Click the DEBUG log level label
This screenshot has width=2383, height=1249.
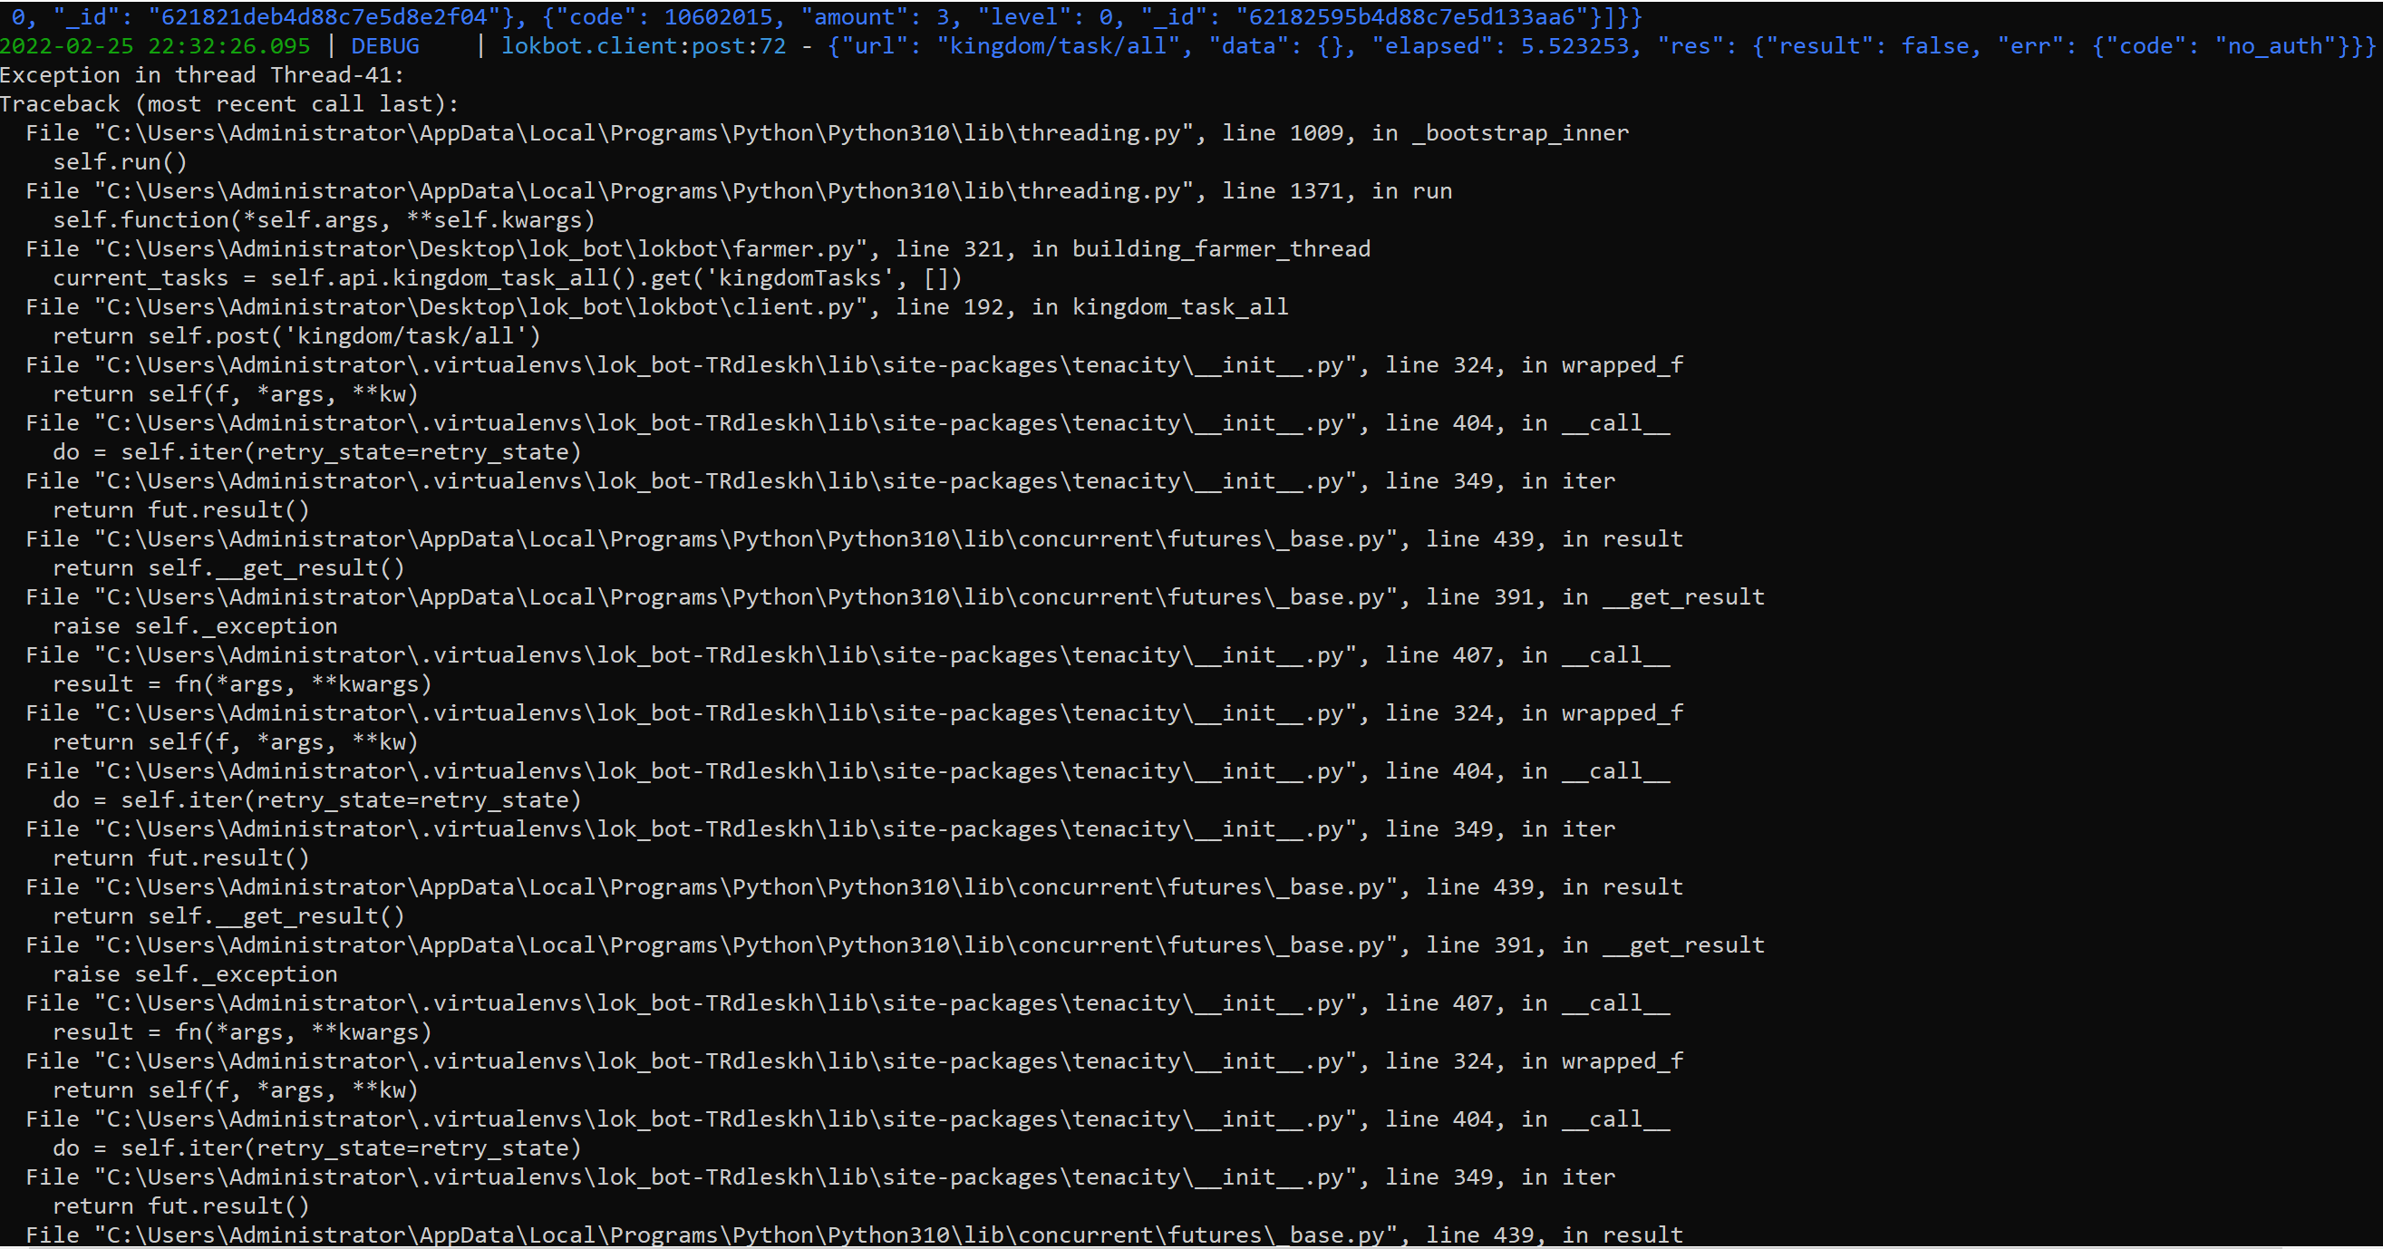[385, 44]
